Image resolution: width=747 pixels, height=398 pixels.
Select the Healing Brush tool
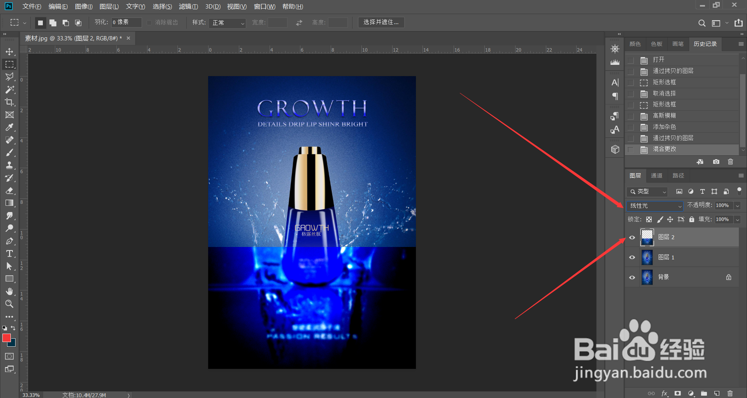tap(9, 140)
